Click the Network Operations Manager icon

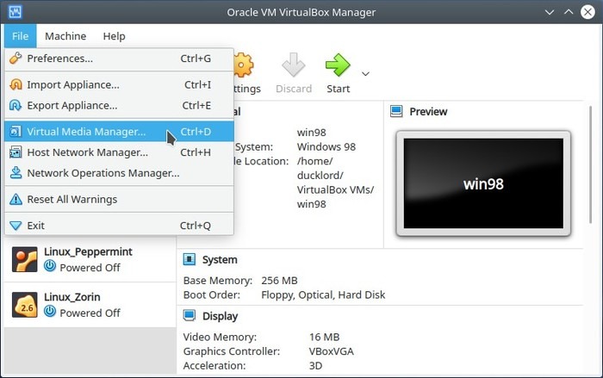(16, 173)
